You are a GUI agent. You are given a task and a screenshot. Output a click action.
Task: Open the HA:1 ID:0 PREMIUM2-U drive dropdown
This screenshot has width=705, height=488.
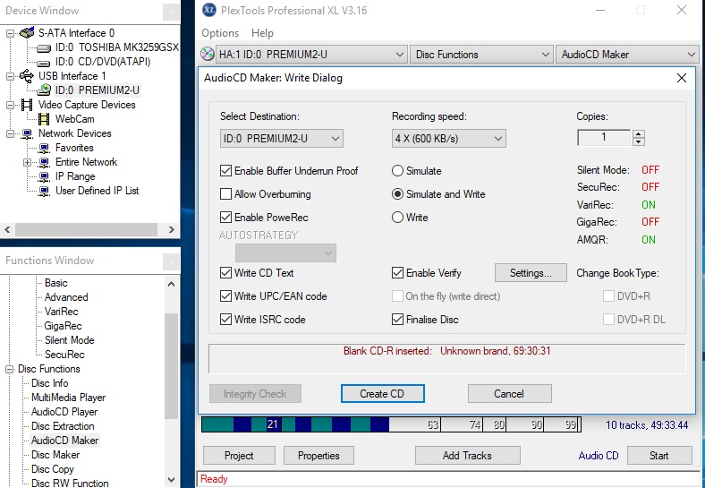(x=311, y=55)
